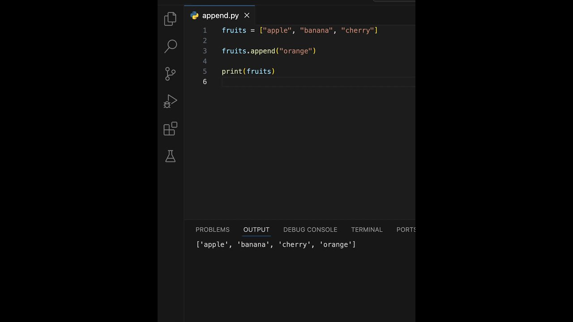Click 'orange' in the output list
This screenshot has width=573, height=322.
(x=336, y=245)
